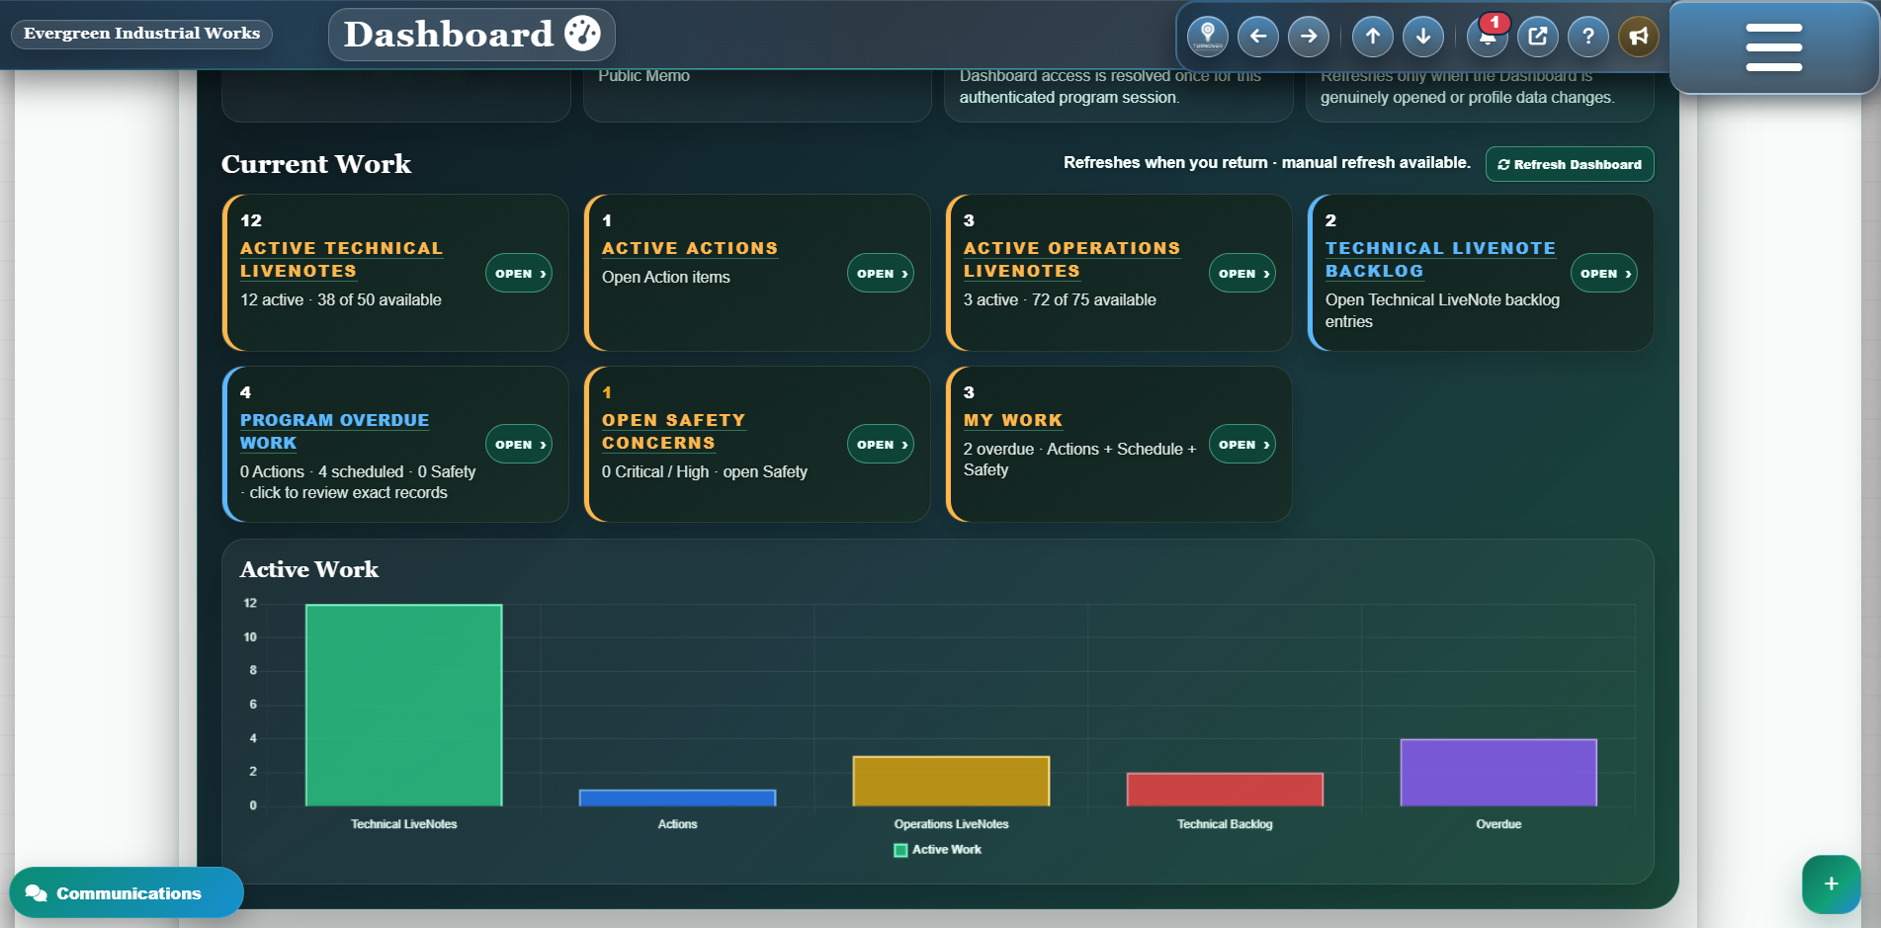Open in new window via external-link icon

point(1538,37)
